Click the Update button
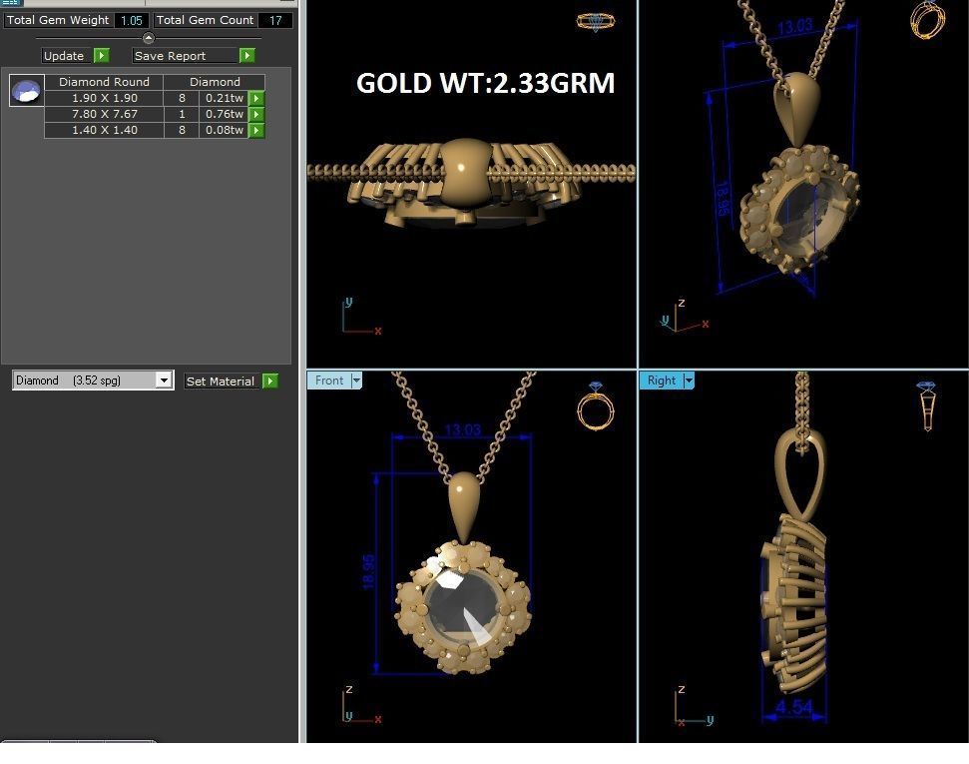The height and width of the screenshot is (764, 969). [67, 56]
